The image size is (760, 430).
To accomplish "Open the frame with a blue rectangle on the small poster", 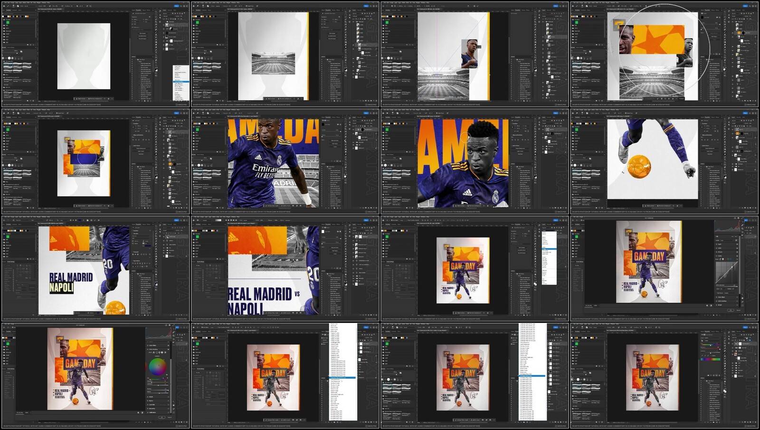I will pyautogui.click(x=95, y=161).
